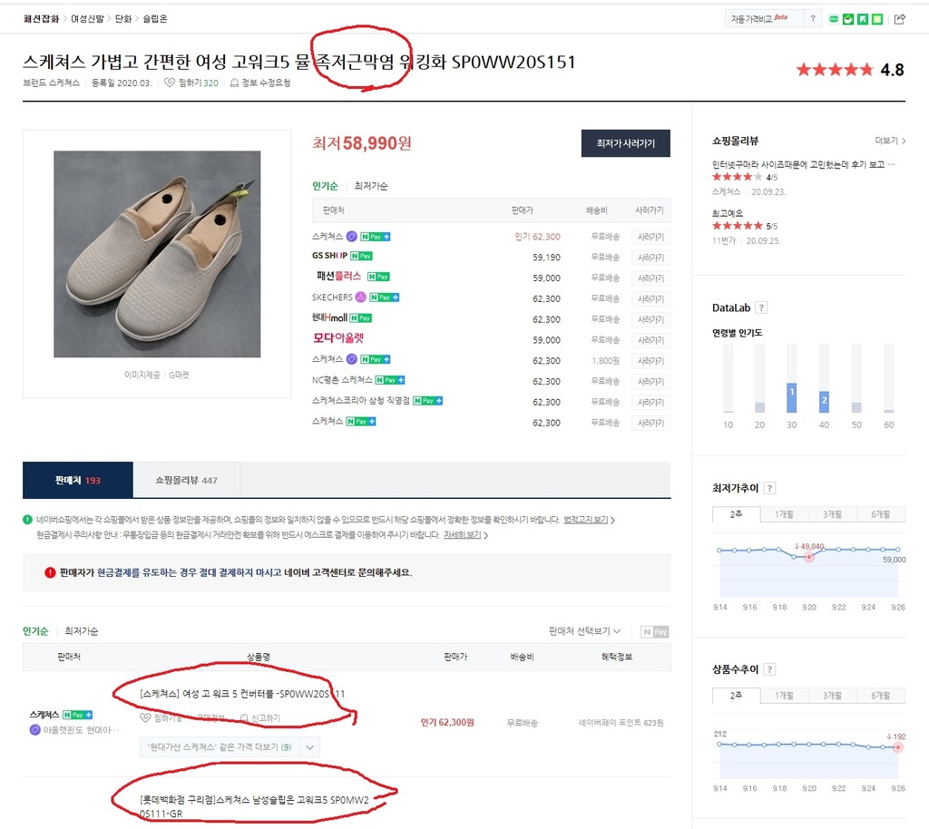Sort lower seller list by 인기순
Viewport: 929px width, 829px height.
point(35,631)
